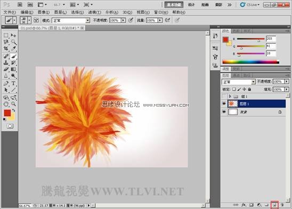The width and height of the screenshot is (292, 209).
Task: Select the Quick Selection tool
Action: point(13,42)
